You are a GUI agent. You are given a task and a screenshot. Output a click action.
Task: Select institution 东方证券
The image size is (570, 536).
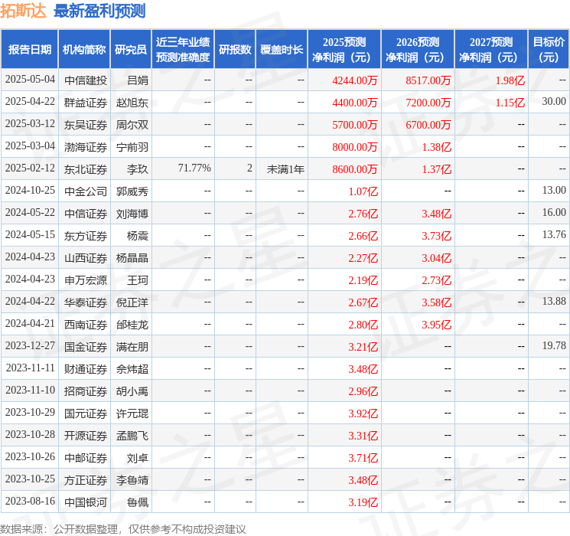pos(86,236)
